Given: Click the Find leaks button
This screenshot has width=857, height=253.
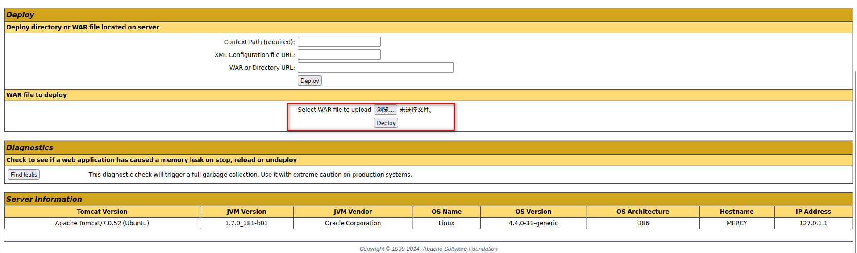Looking at the screenshot, I should tap(24, 175).
